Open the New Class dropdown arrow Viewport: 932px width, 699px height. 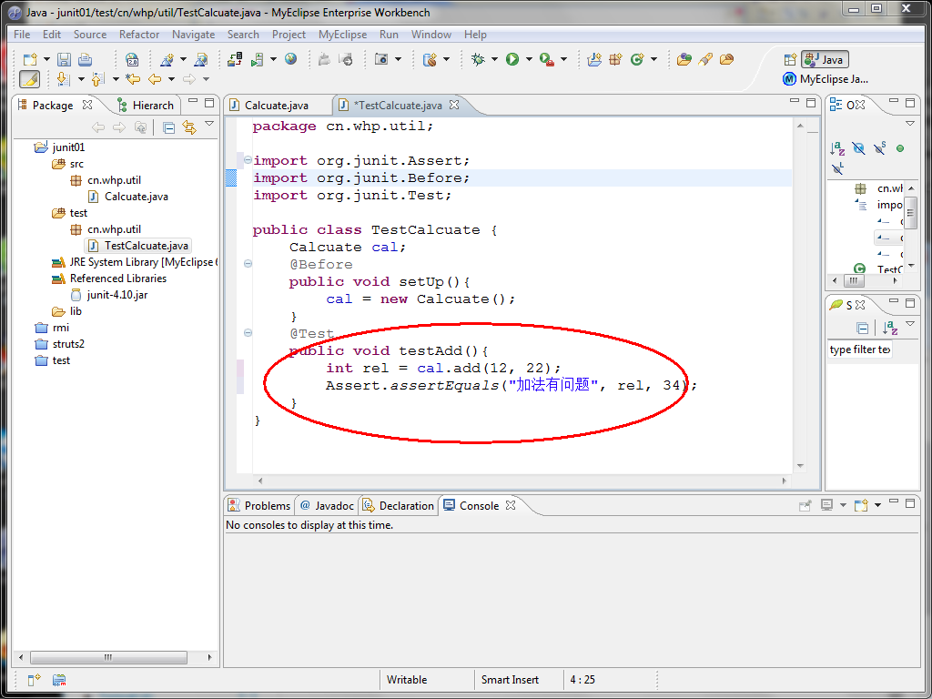coord(653,59)
